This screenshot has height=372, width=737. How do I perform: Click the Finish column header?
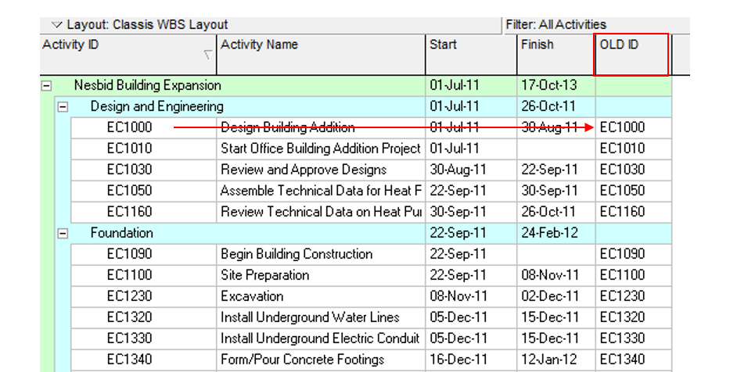pos(555,55)
